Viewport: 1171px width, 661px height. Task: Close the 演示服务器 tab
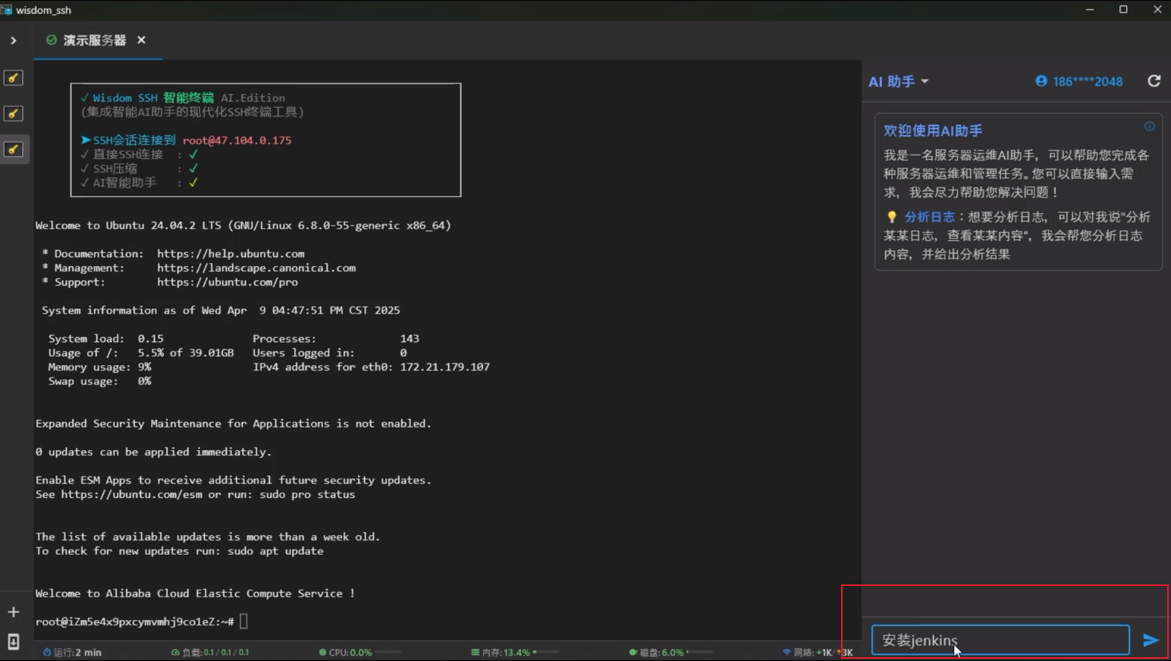click(141, 40)
